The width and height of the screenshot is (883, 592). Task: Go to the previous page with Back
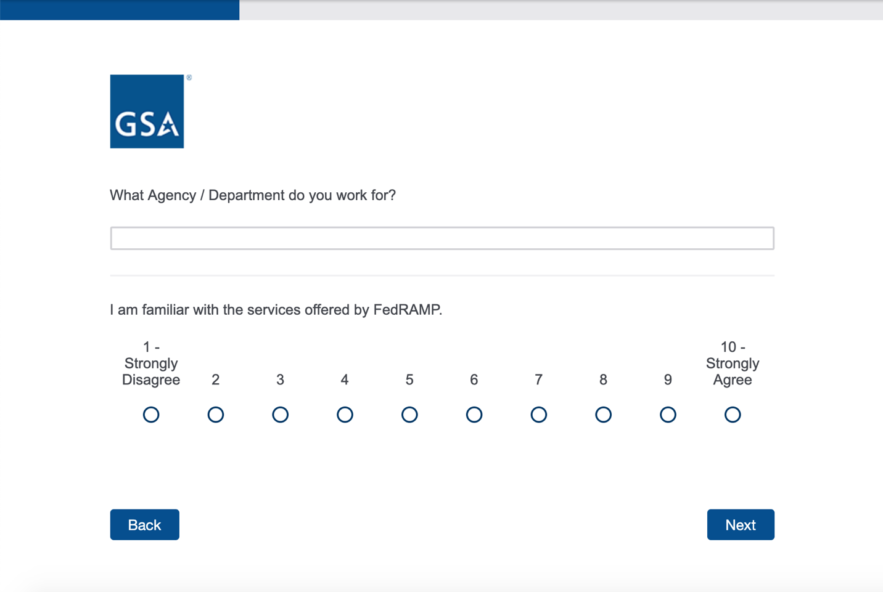pyautogui.click(x=144, y=525)
